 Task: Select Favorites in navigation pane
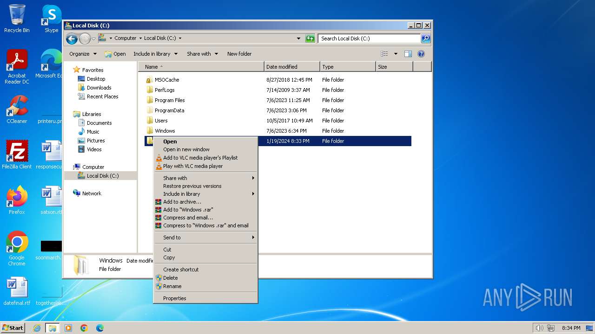93,70
